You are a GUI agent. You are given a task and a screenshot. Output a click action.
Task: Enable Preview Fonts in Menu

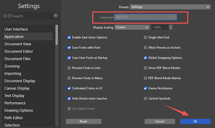click(x=69, y=78)
